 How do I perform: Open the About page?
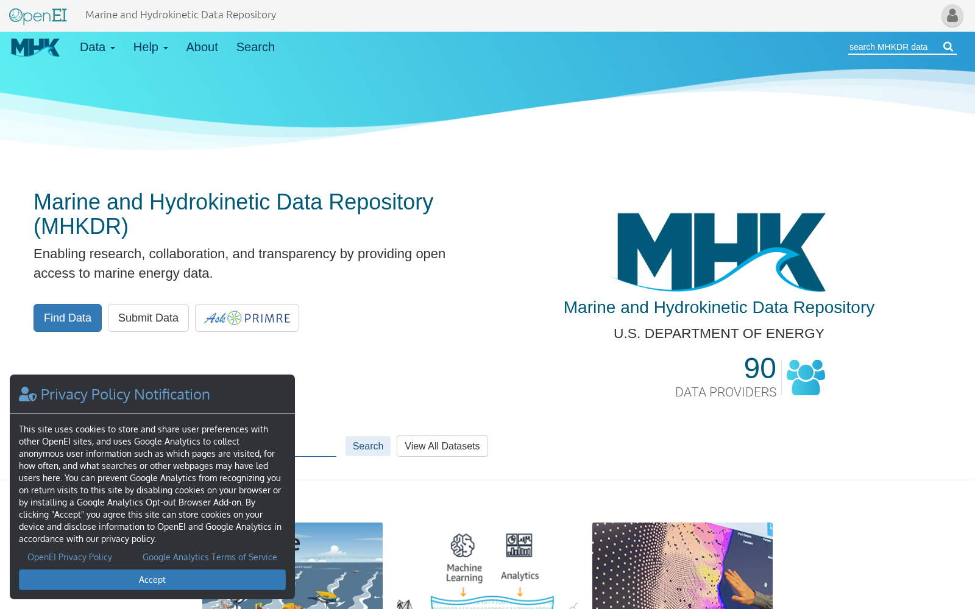pyautogui.click(x=202, y=47)
